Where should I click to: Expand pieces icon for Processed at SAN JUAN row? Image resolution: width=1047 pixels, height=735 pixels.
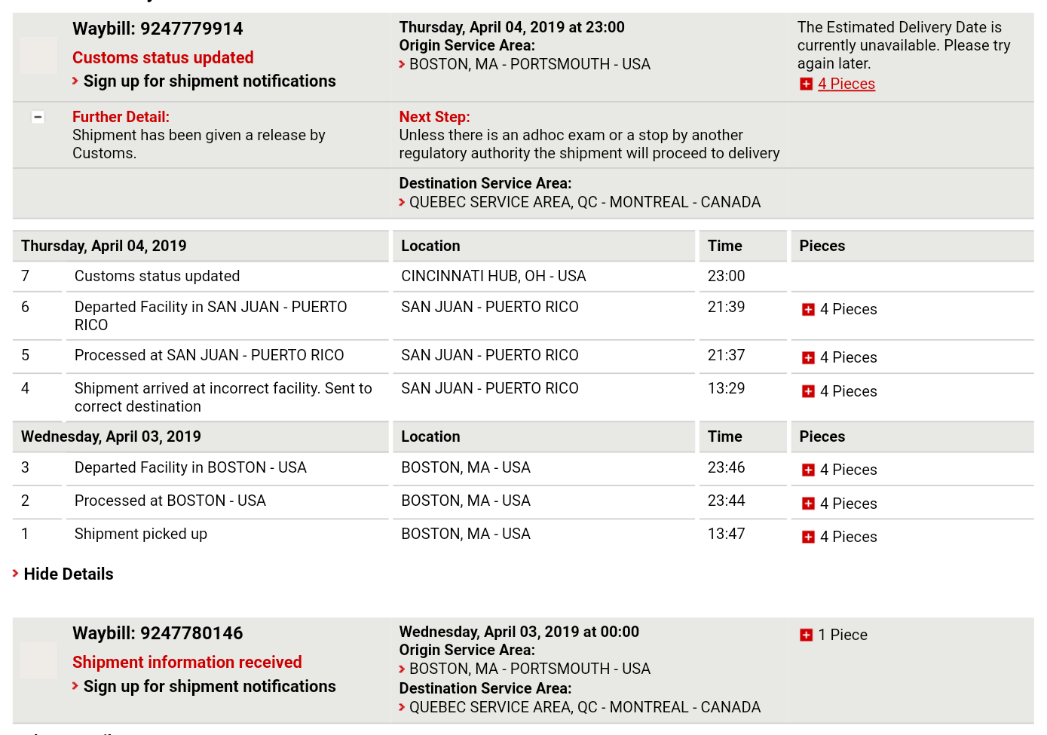click(808, 358)
